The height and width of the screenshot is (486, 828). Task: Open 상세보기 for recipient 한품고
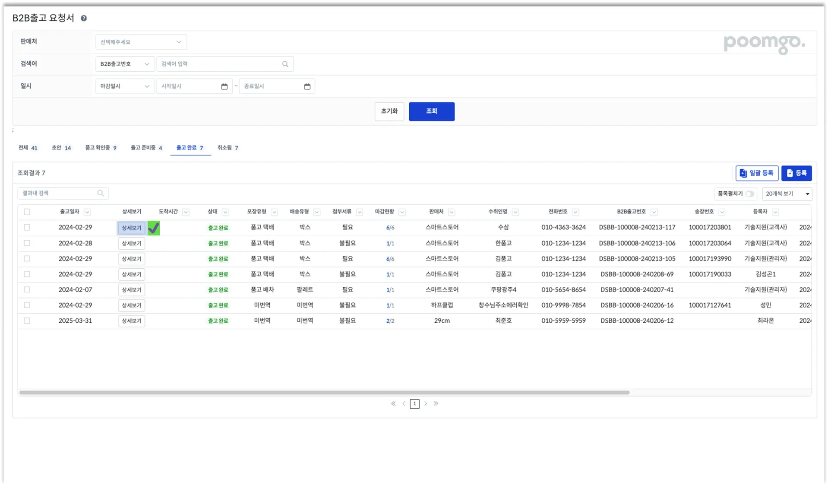coord(132,244)
